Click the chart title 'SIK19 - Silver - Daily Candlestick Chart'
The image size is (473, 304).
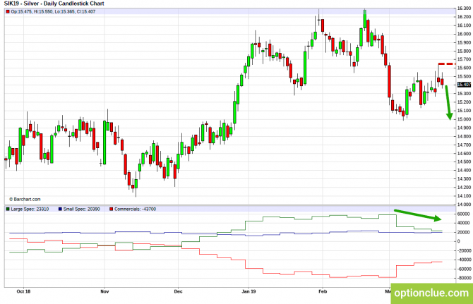pyautogui.click(x=54, y=4)
